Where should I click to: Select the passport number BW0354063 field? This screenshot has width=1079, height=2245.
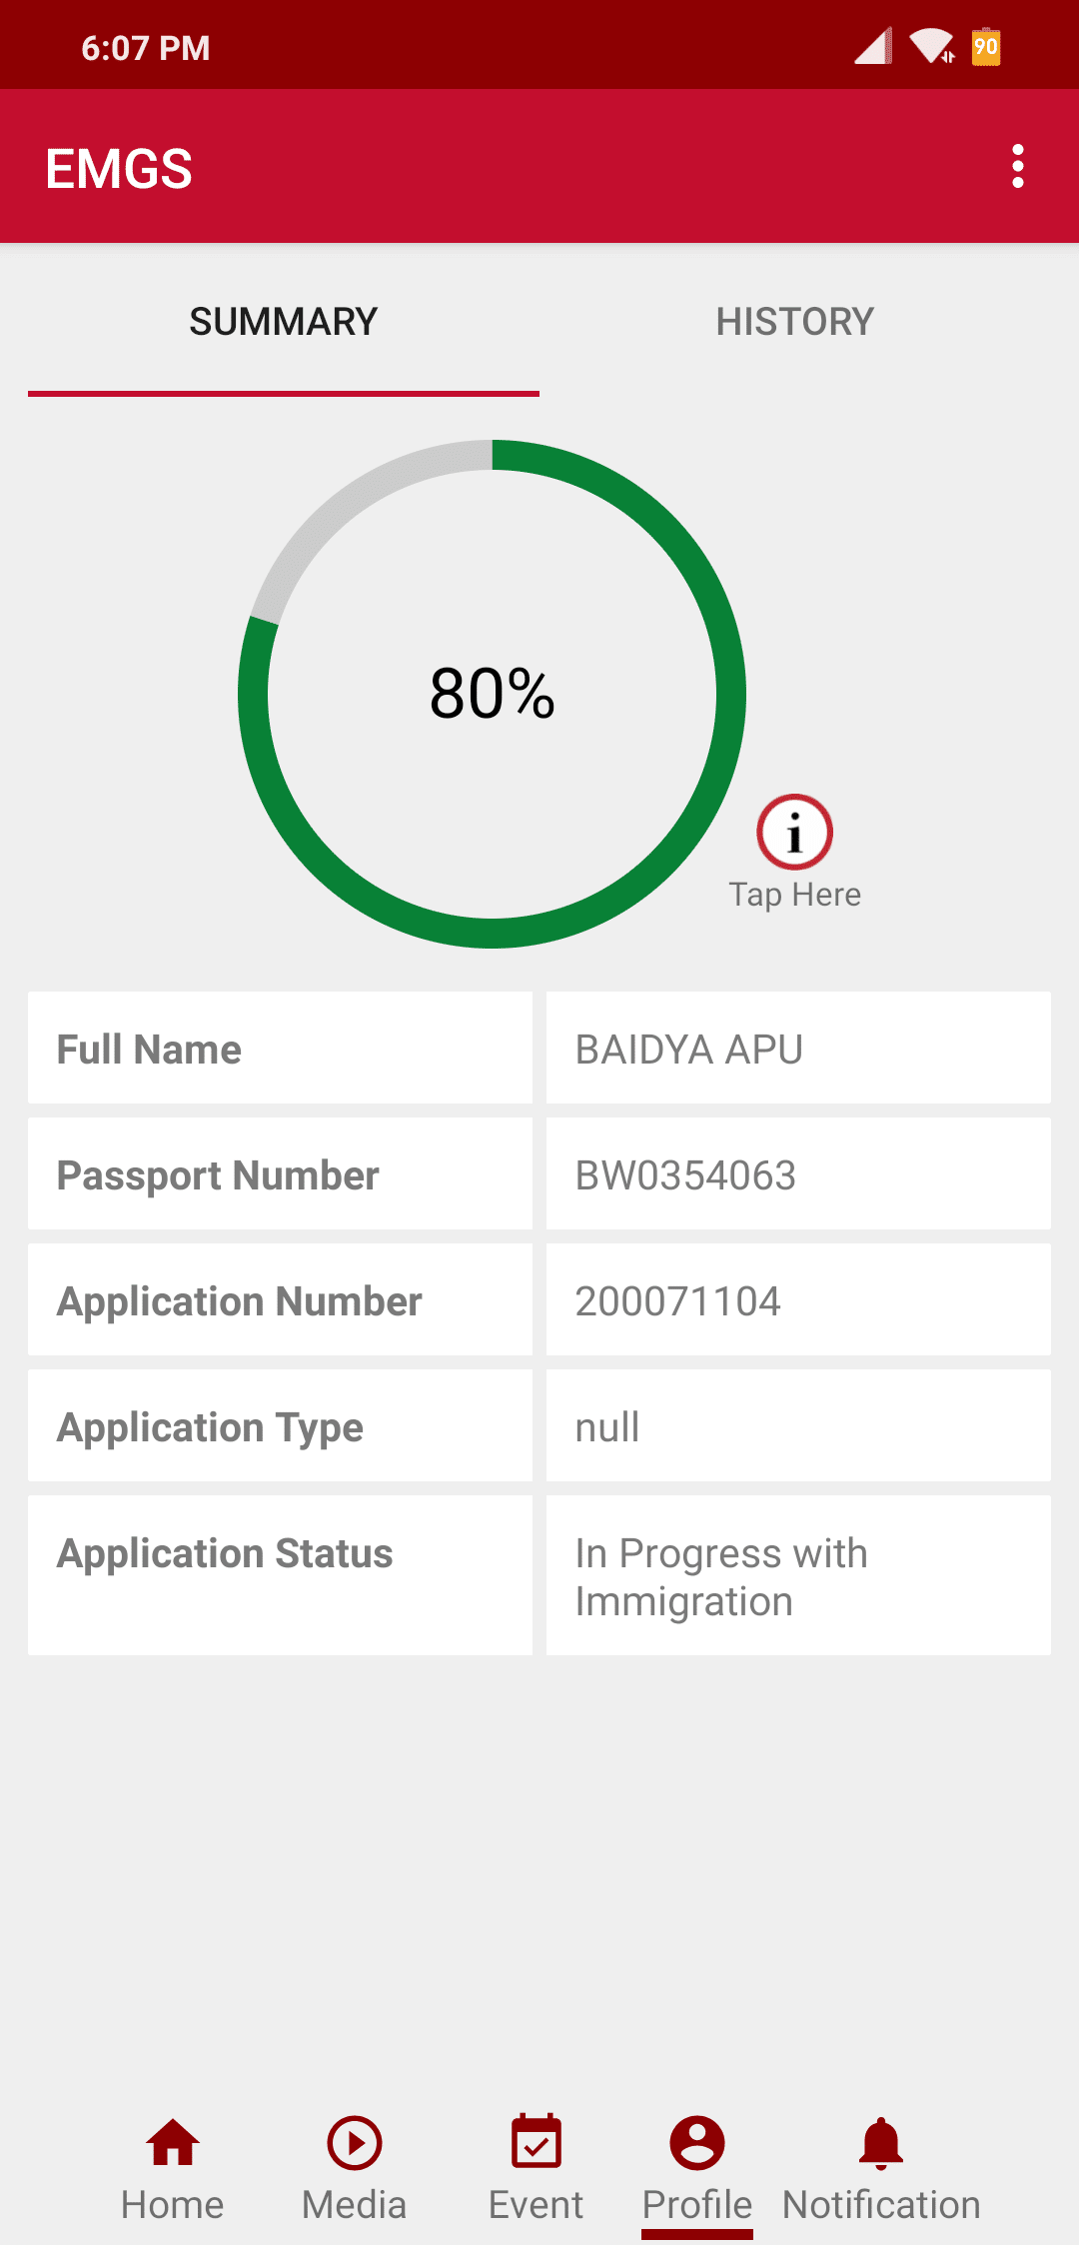click(685, 1175)
